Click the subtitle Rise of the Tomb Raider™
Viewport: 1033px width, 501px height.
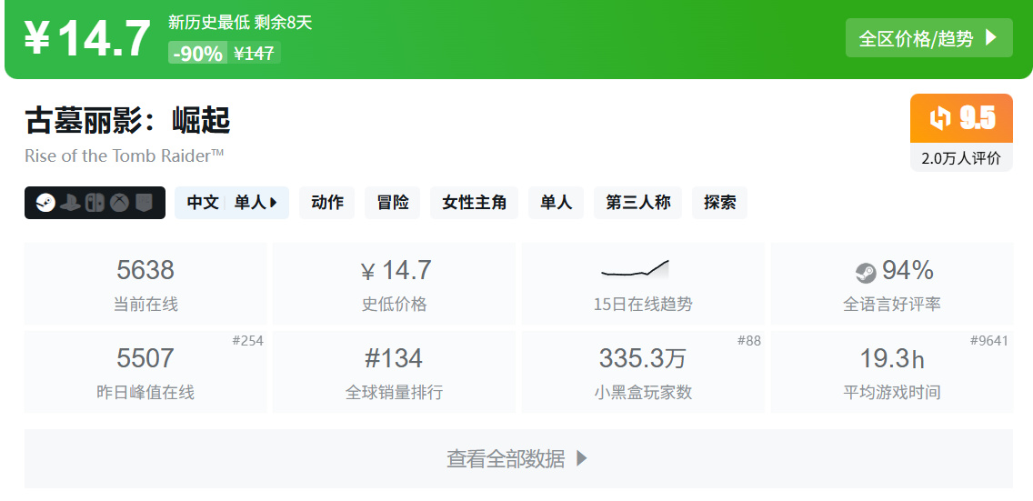tap(125, 156)
